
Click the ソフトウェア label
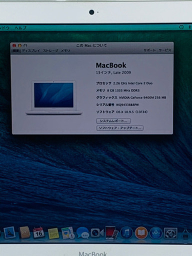coord(105,112)
